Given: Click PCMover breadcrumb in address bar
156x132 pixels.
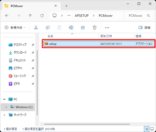Looking at the screenshot, I should [x=105, y=16].
